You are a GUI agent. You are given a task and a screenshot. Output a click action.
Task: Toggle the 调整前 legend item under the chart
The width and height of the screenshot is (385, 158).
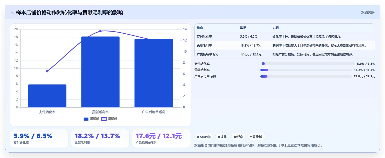[91, 119]
